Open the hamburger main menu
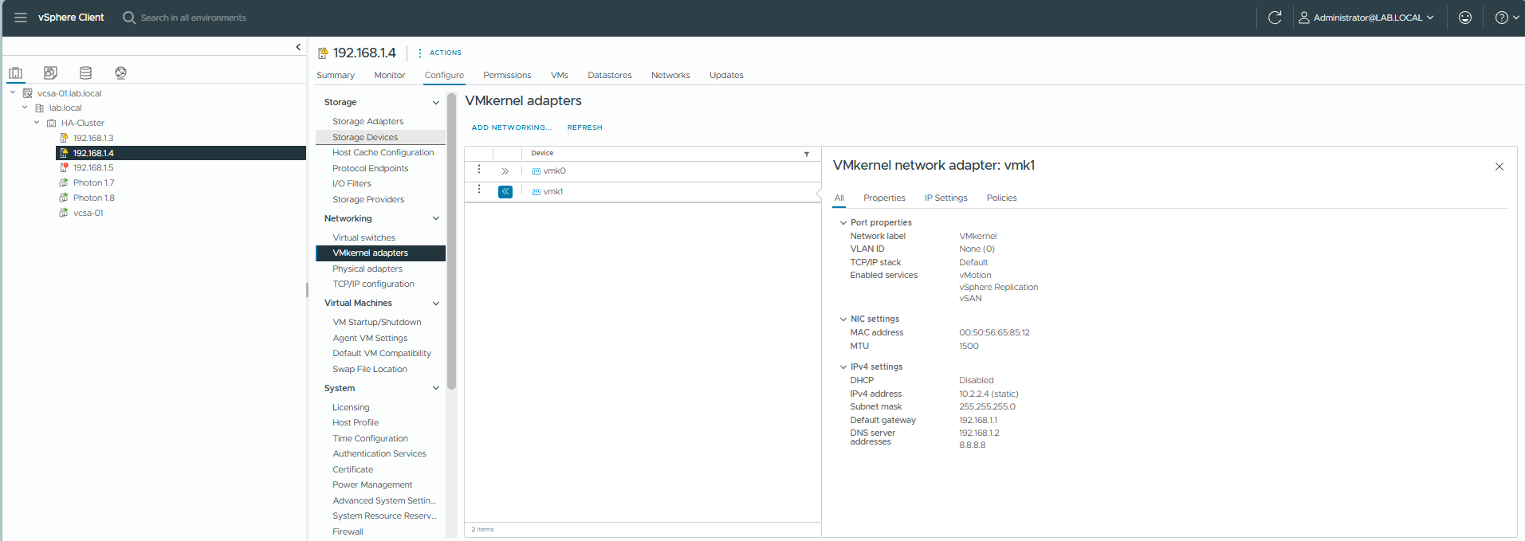Image resolution: width=1525 pixels, height=541 pixels. pyautogui.click(x=21, y=18)
